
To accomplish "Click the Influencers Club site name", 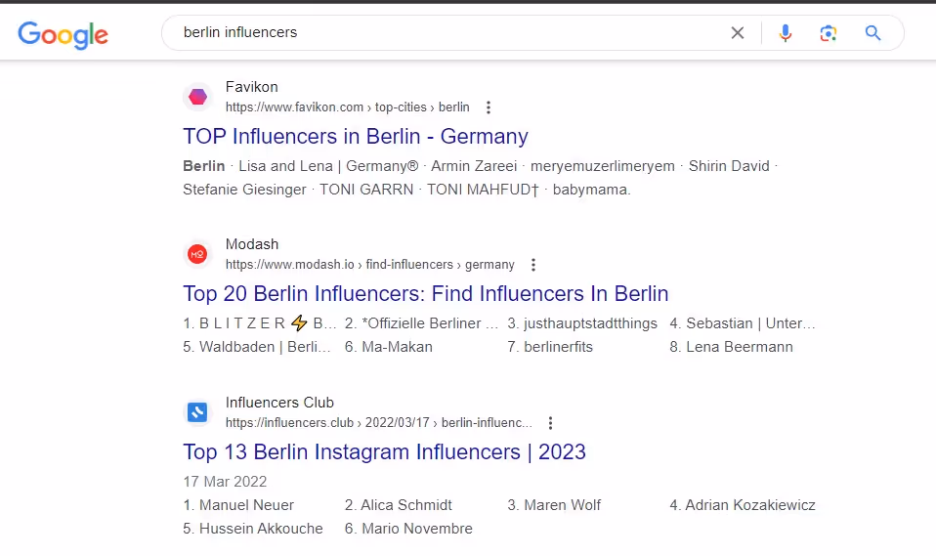I will 279,403.
